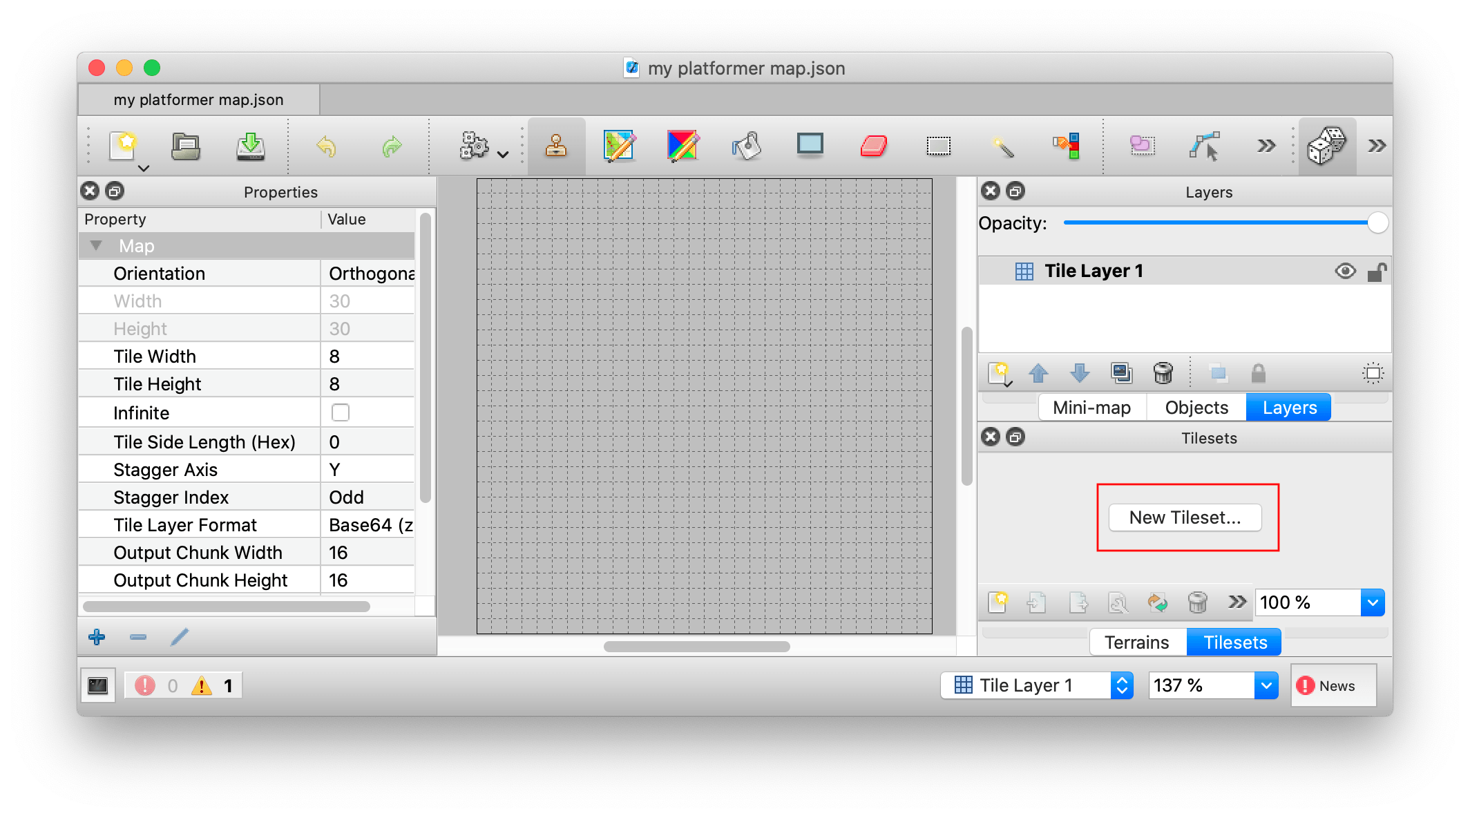Collapse the Map property group
The width and height of the screenshot is (1470, 818).
[97, 246]
